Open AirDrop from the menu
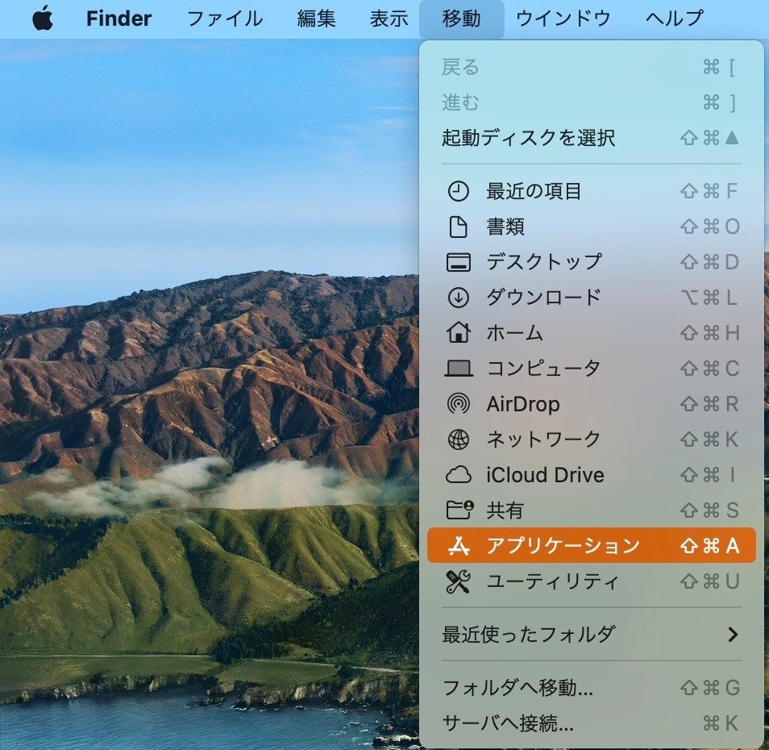769x750 pixels. 591,404
